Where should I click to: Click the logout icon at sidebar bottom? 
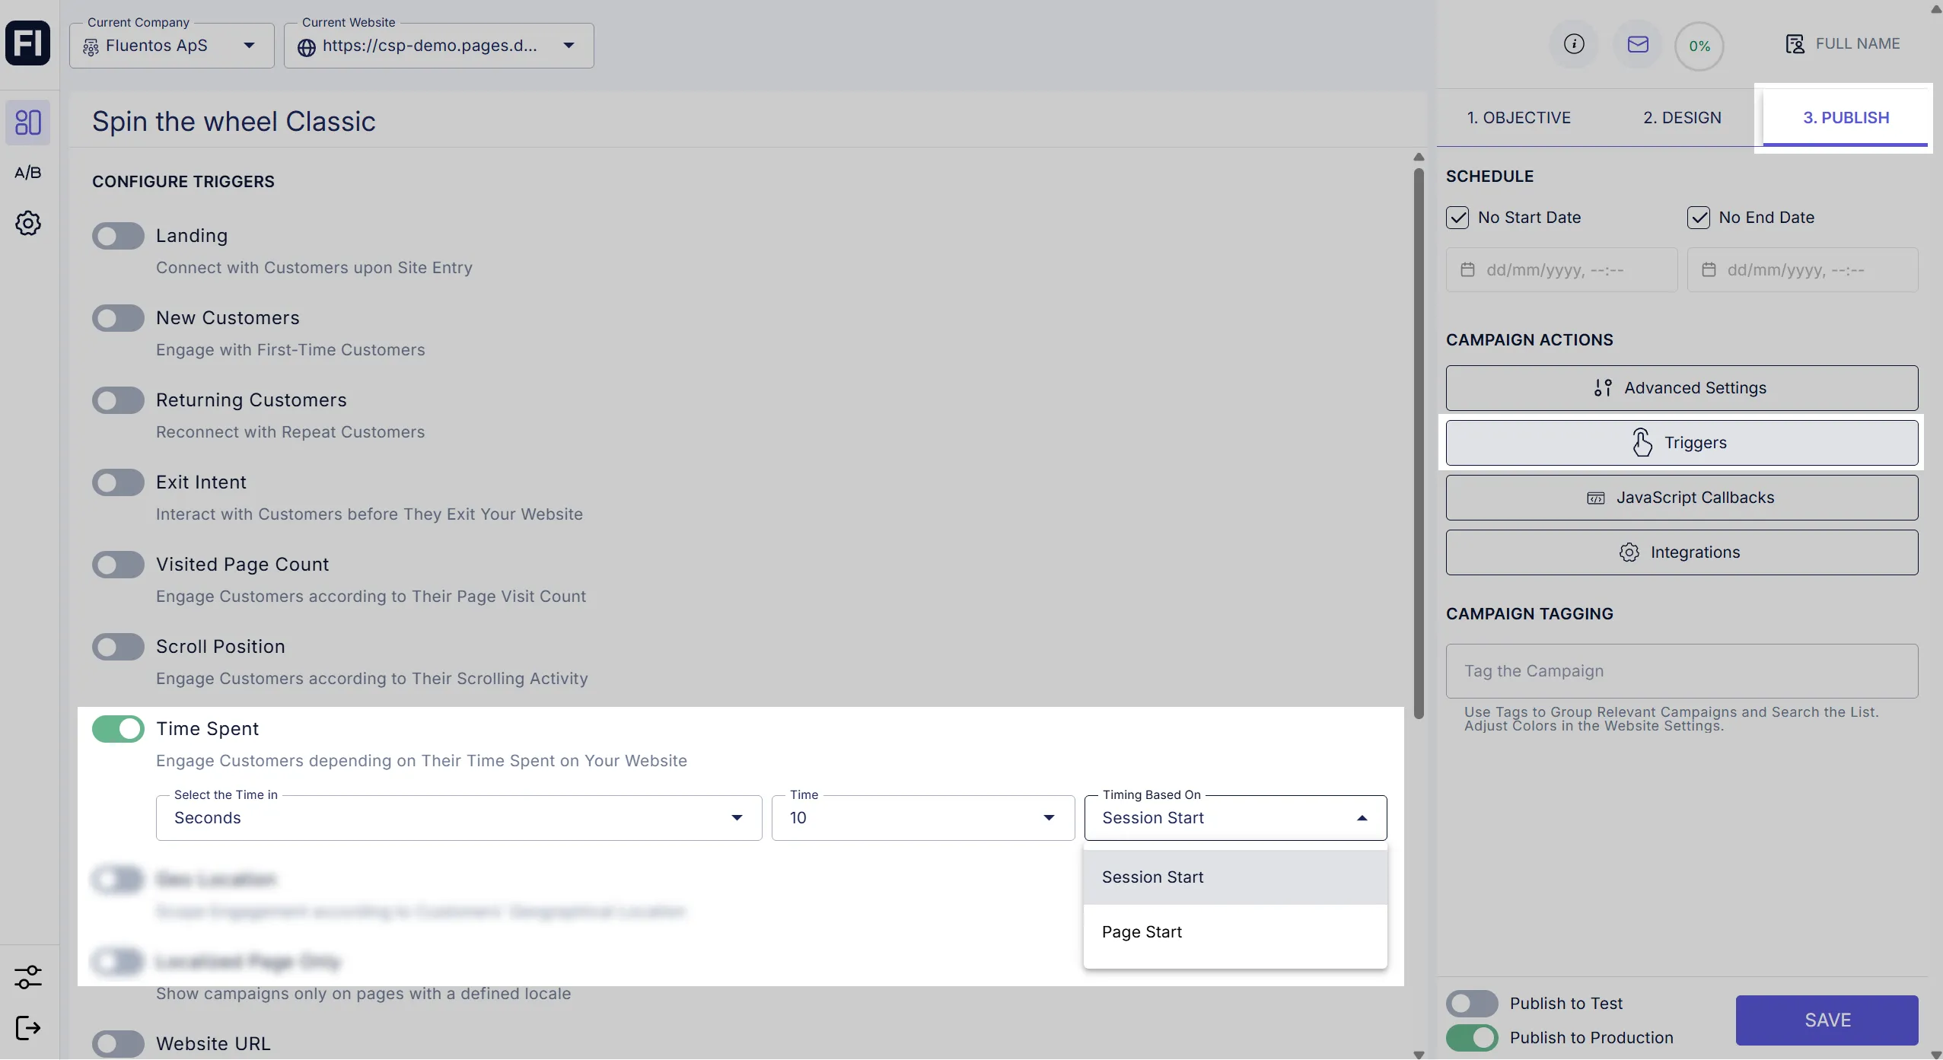(x=28, y=1028)
